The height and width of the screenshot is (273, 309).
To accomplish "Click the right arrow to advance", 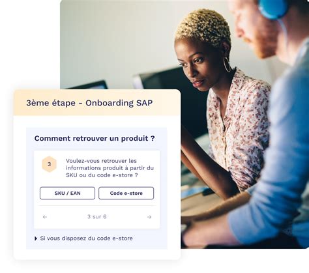I will [149, 217].
